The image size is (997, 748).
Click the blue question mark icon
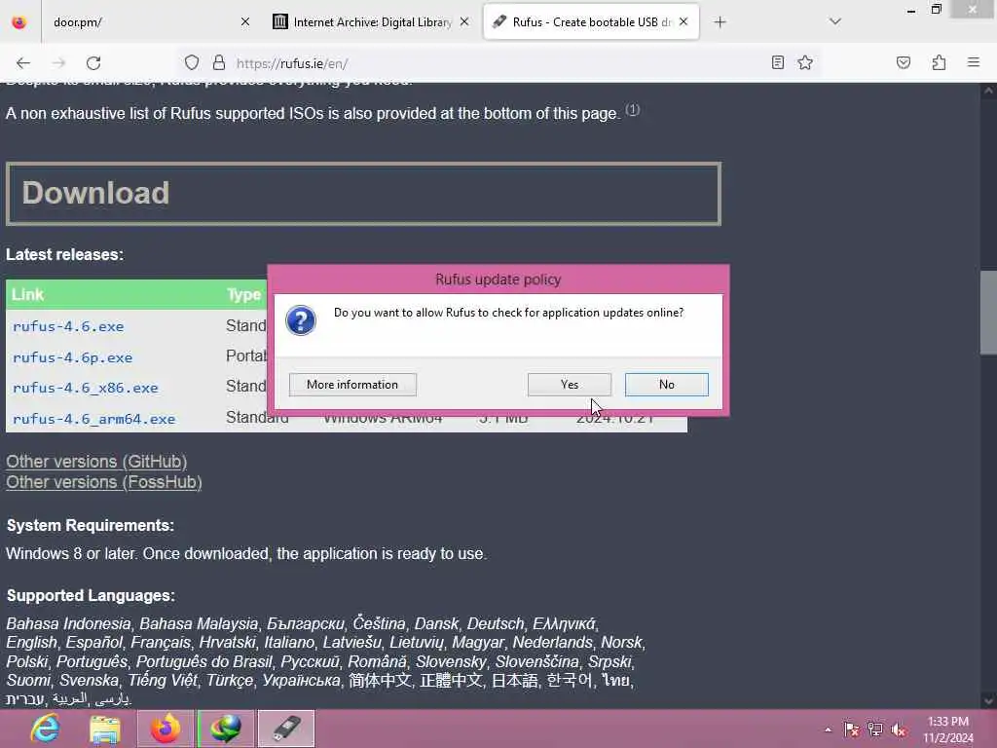(x=301, y=319)
